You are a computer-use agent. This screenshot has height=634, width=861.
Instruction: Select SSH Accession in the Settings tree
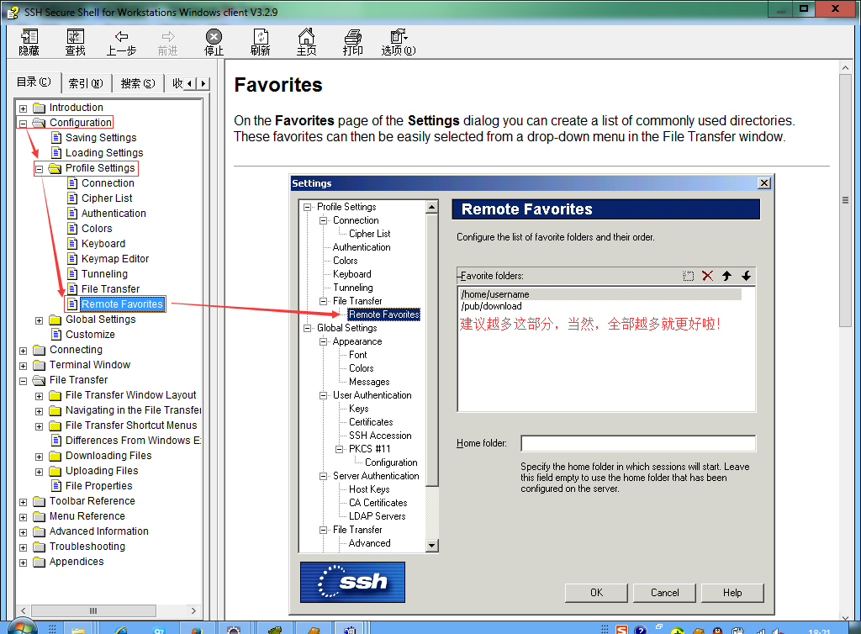[x=380, y=436]
